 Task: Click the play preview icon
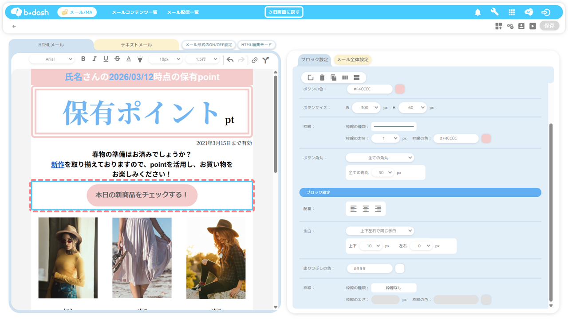[x=532, y=26]
